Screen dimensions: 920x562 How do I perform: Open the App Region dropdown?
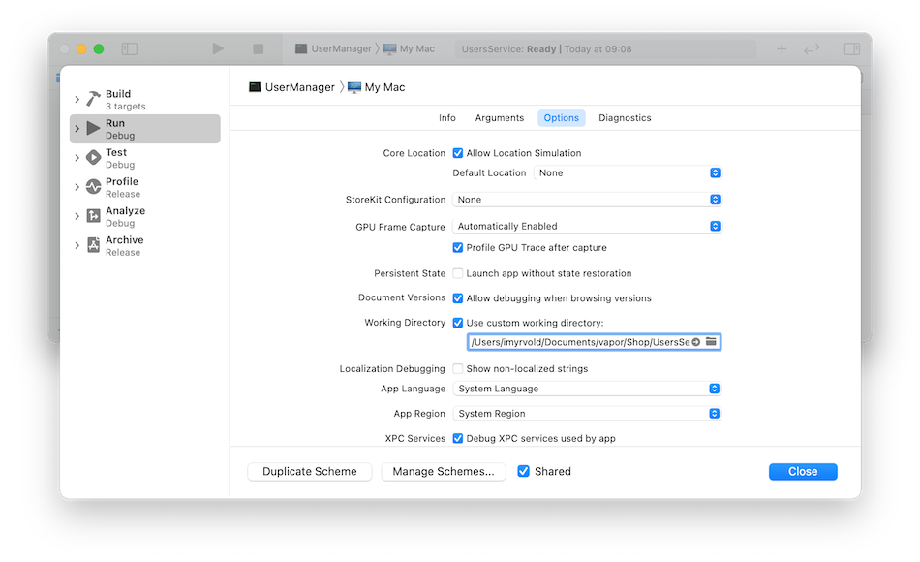pos(587,414)
